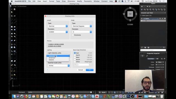Open the Length Type Decimal dropdown
Viewport: 176px width, 99px height.
[58, 26]
